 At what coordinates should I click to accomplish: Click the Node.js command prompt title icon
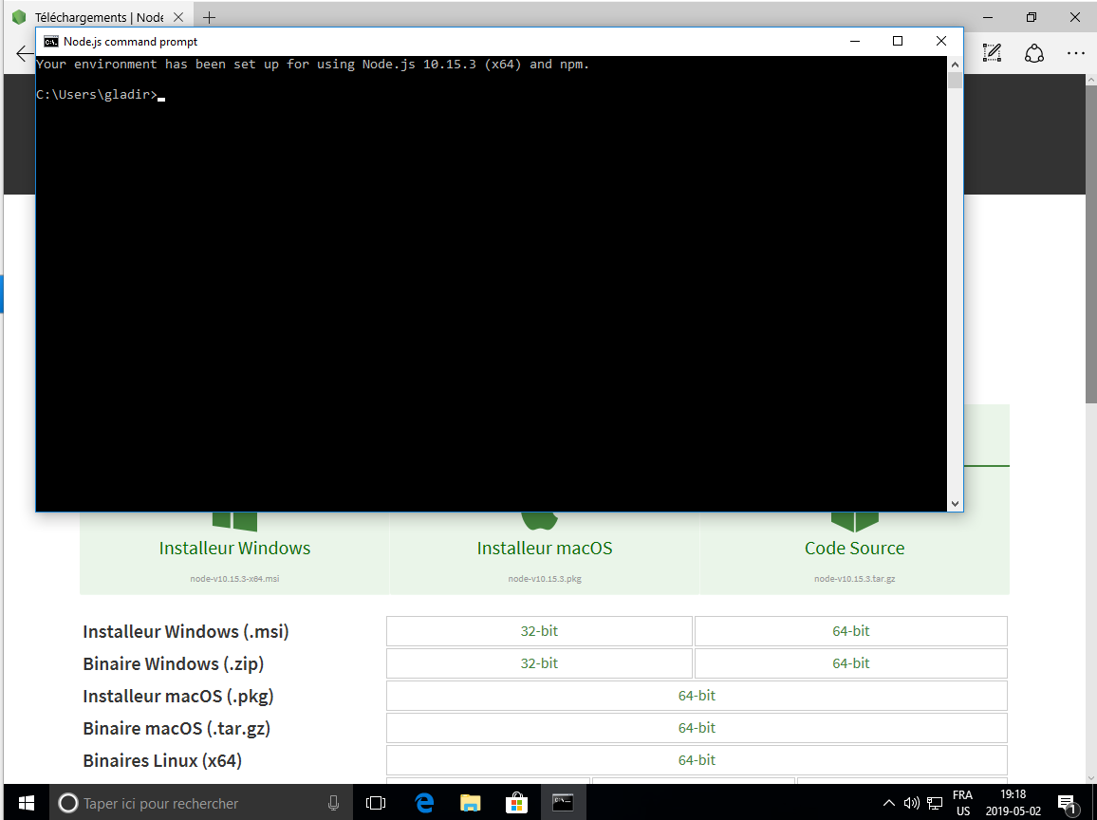pyautogui.click(x=51, y=41)
